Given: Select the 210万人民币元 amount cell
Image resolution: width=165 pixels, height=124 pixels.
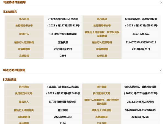Looking at the screenshot, I should pos(141,34).
